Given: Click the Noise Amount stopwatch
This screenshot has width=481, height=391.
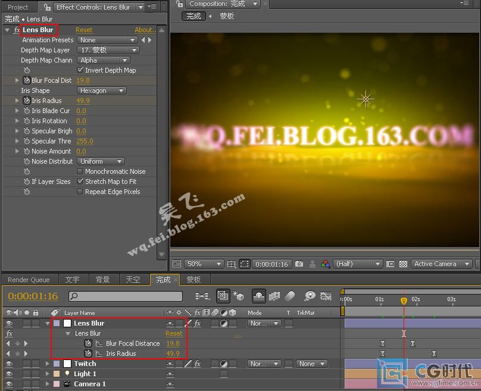Looking at the screenshot, I should pos(27,151).
